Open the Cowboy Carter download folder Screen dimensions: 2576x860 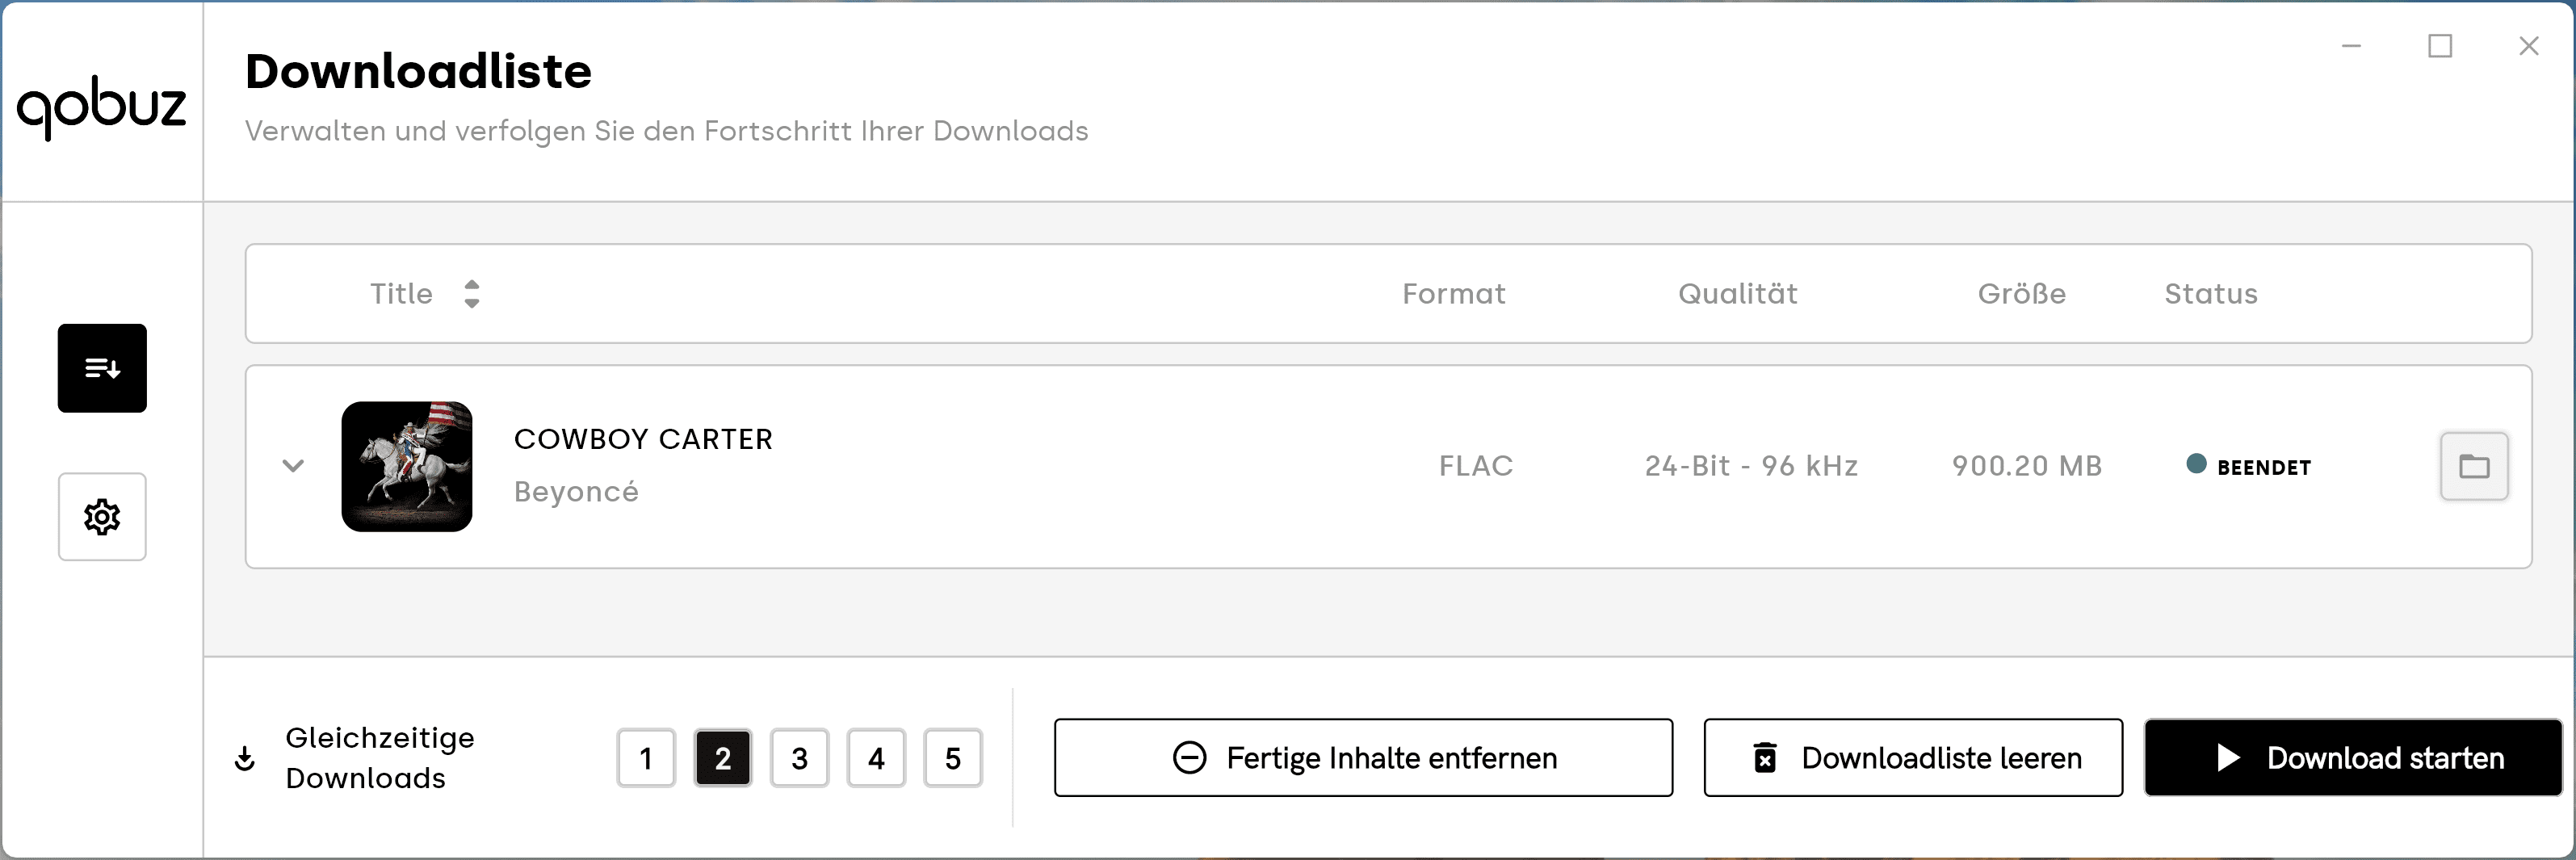2474,466
